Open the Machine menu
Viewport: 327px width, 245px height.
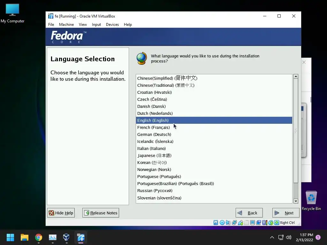click(x=66, y=25)
